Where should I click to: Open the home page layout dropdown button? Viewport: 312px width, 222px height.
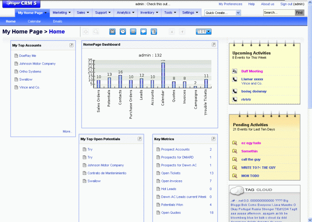pos(204,32)
